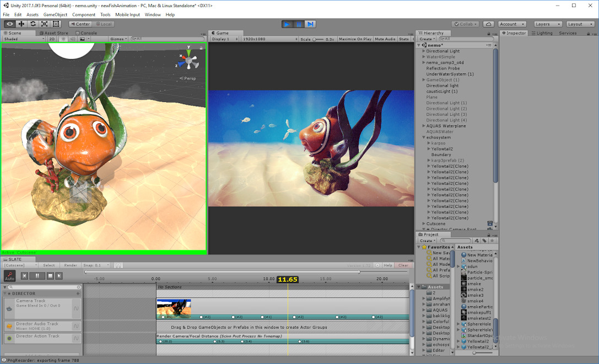
Task: Switch to the Asset Store tab
Action: click(x=53, y=33)
